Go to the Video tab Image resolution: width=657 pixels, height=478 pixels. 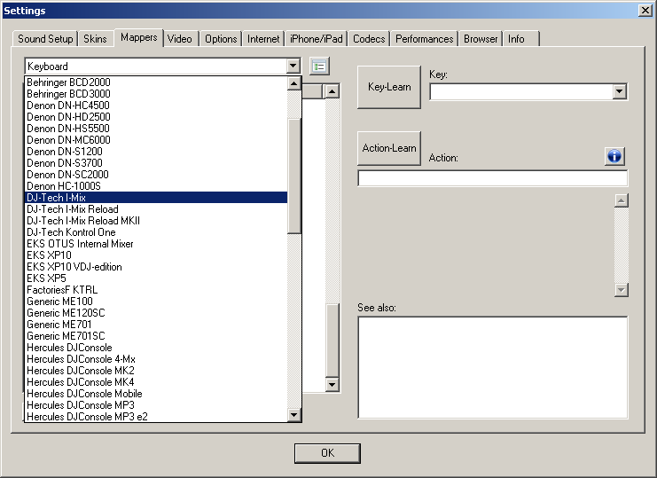[x=180, y=39]
